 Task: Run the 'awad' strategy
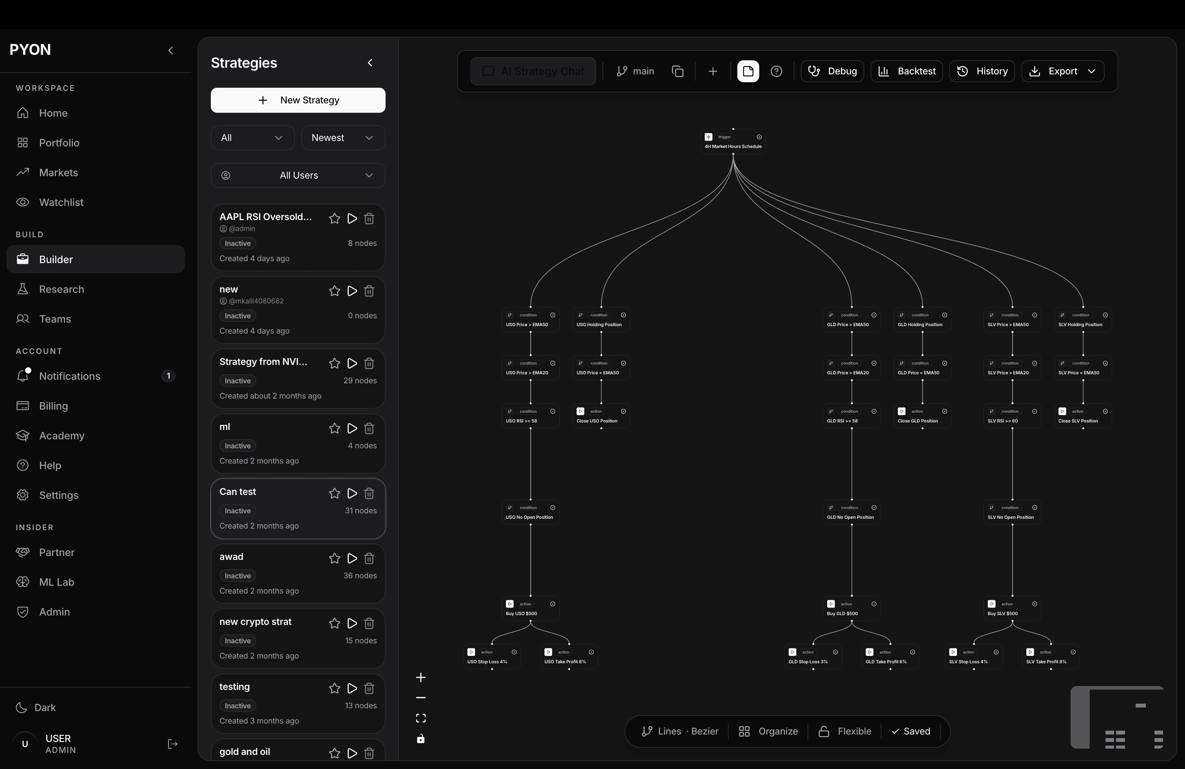pos(352,559)
